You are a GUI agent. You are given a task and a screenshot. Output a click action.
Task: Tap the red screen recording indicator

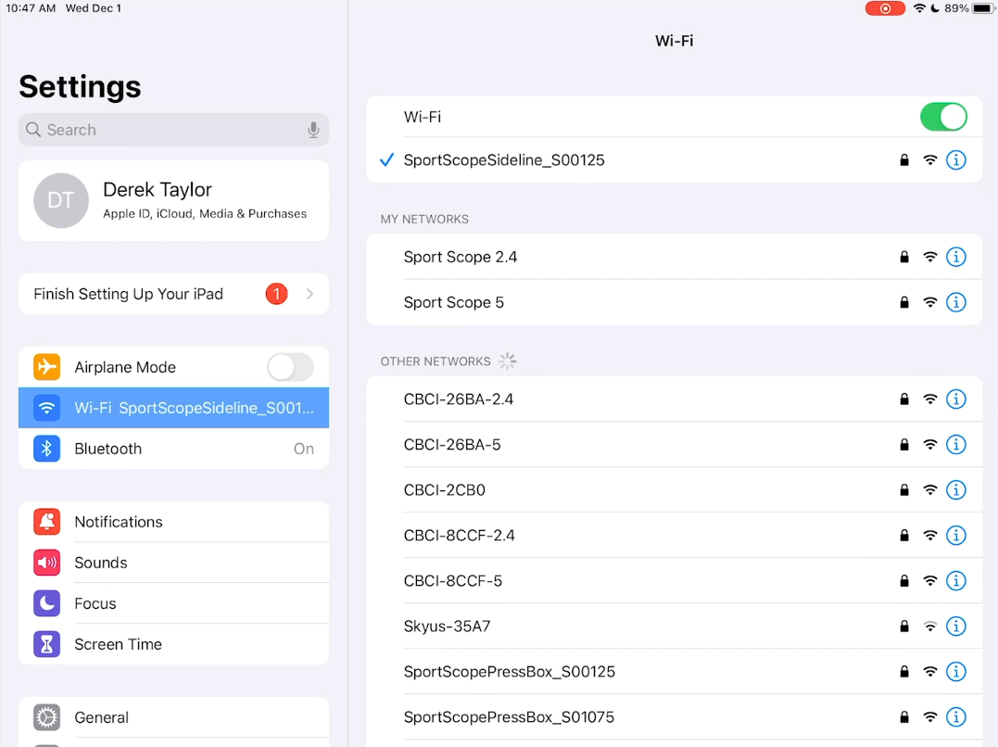(885, 8)
